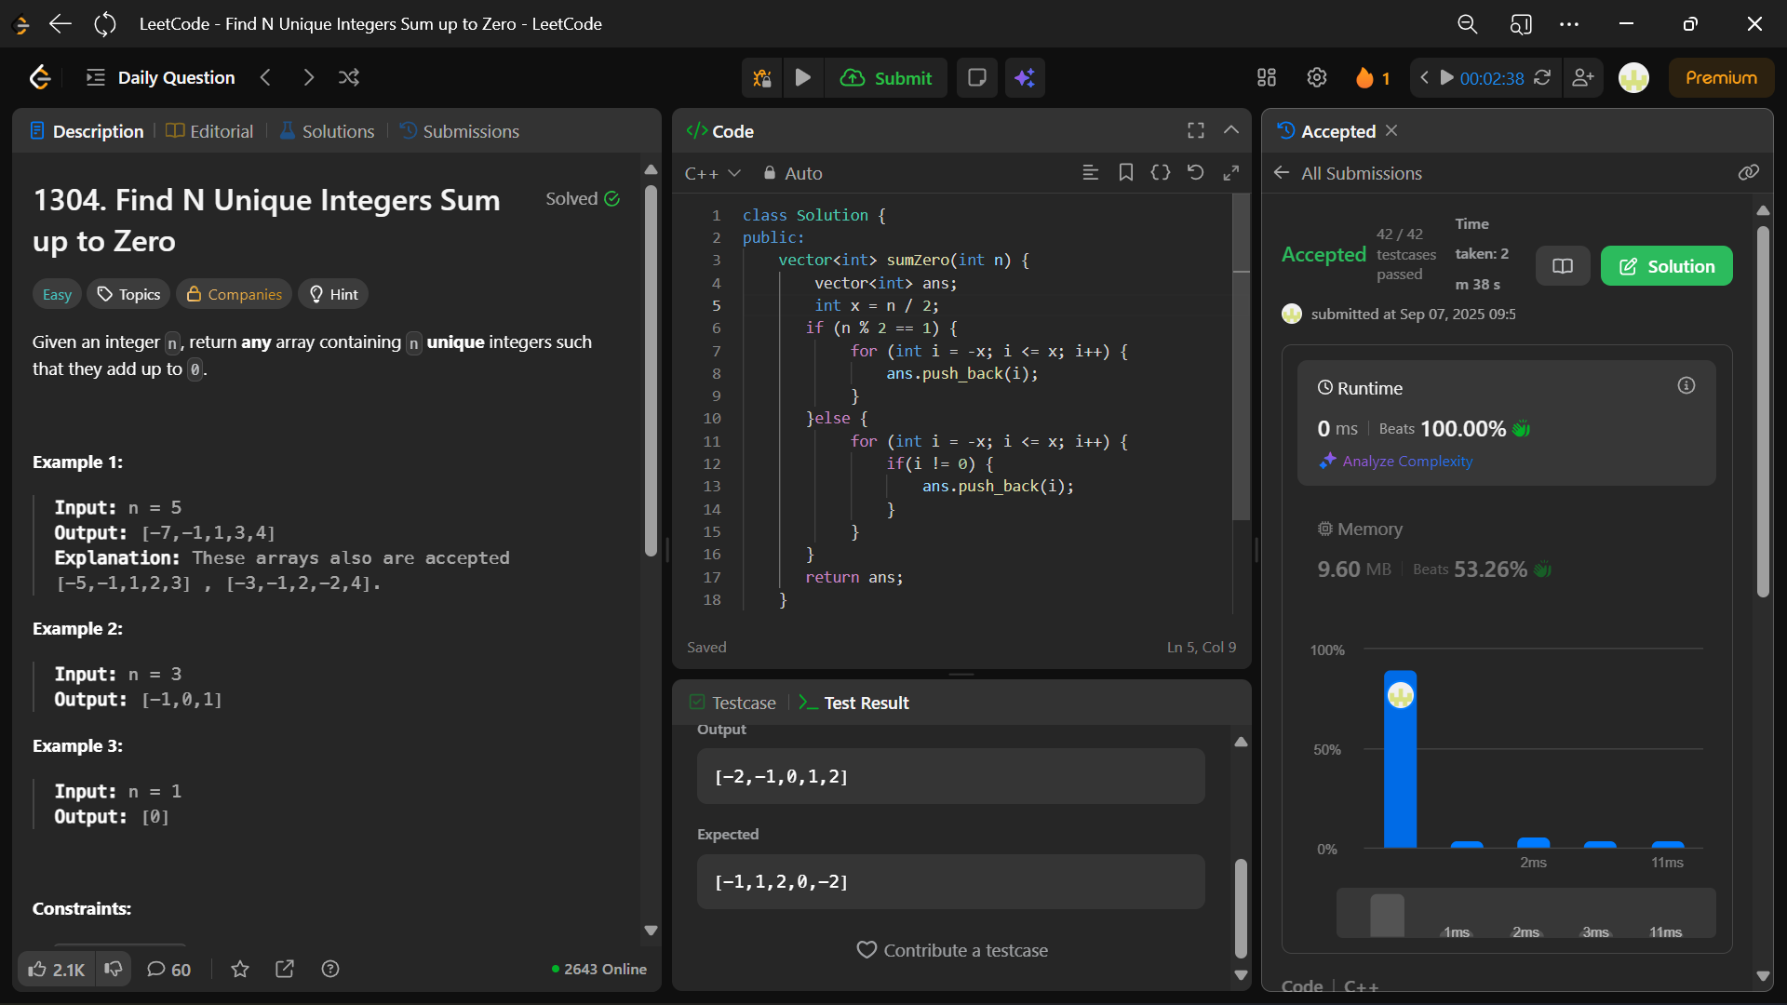Image resolution: width=1787 pixels, height=1005 pixels.
Task: Click the shuffle random question icon
Action: click(x=349, y=78)
